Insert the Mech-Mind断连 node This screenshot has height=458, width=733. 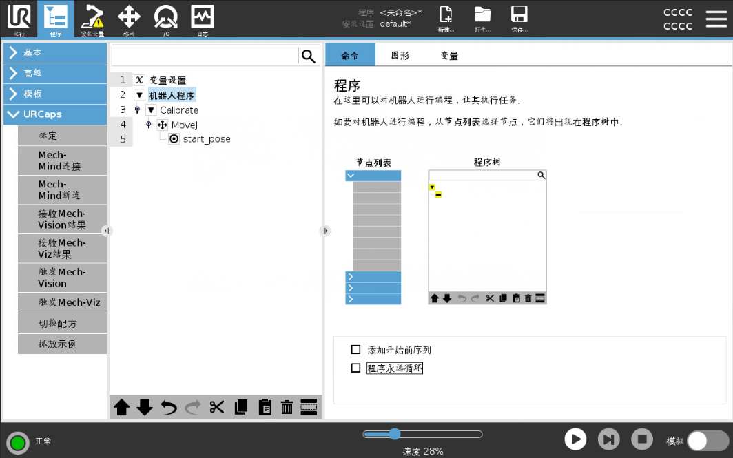pos(62,190)
